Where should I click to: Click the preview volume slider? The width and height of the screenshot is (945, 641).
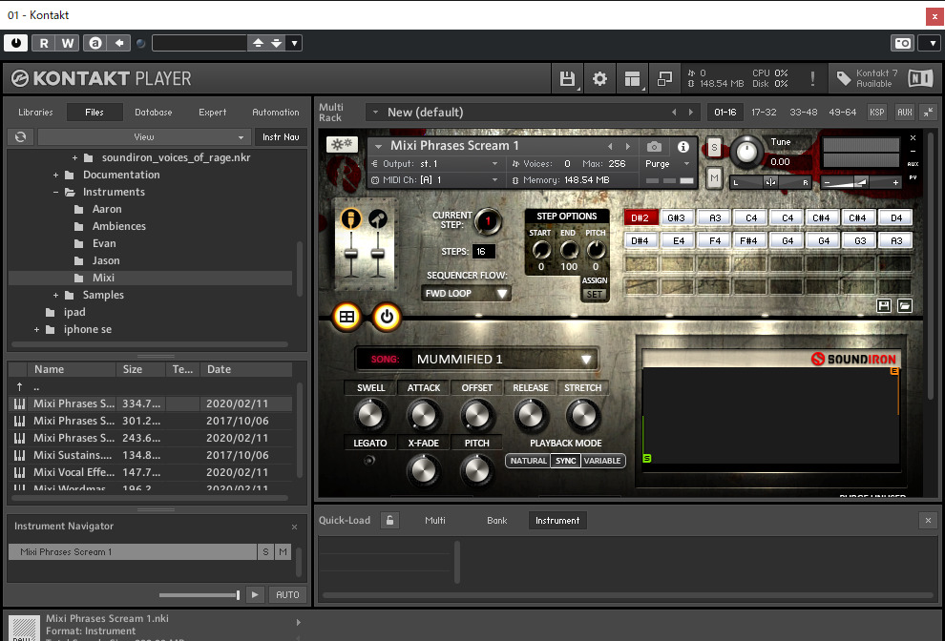tap(200, 595)
